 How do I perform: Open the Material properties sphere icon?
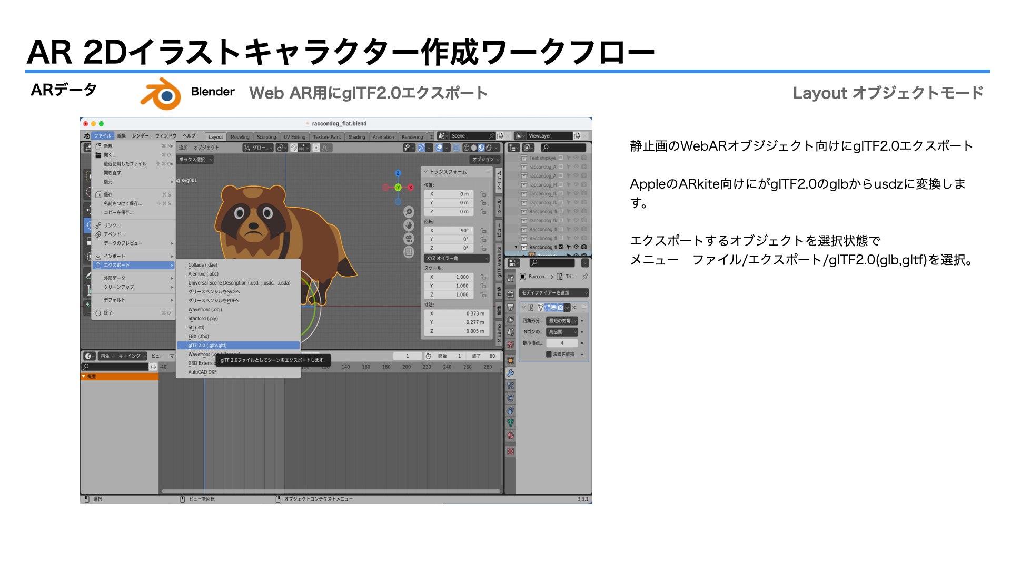pos(510,436)
